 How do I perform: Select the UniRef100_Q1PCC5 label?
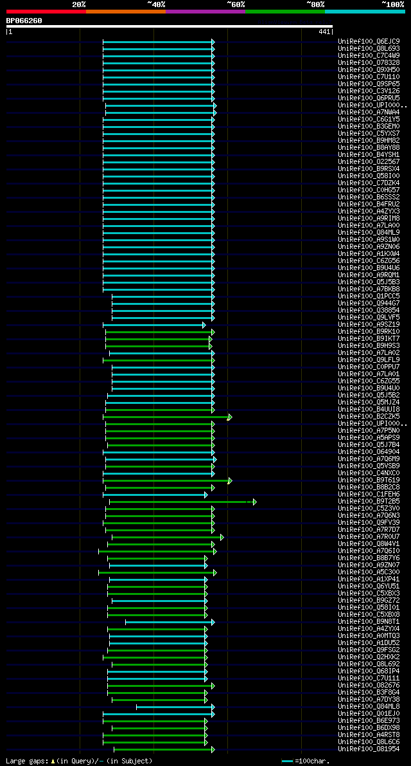coord(369,296)
